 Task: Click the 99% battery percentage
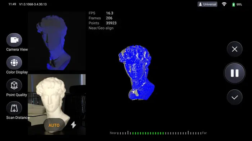pyautogui.click(x=239, y=5)
